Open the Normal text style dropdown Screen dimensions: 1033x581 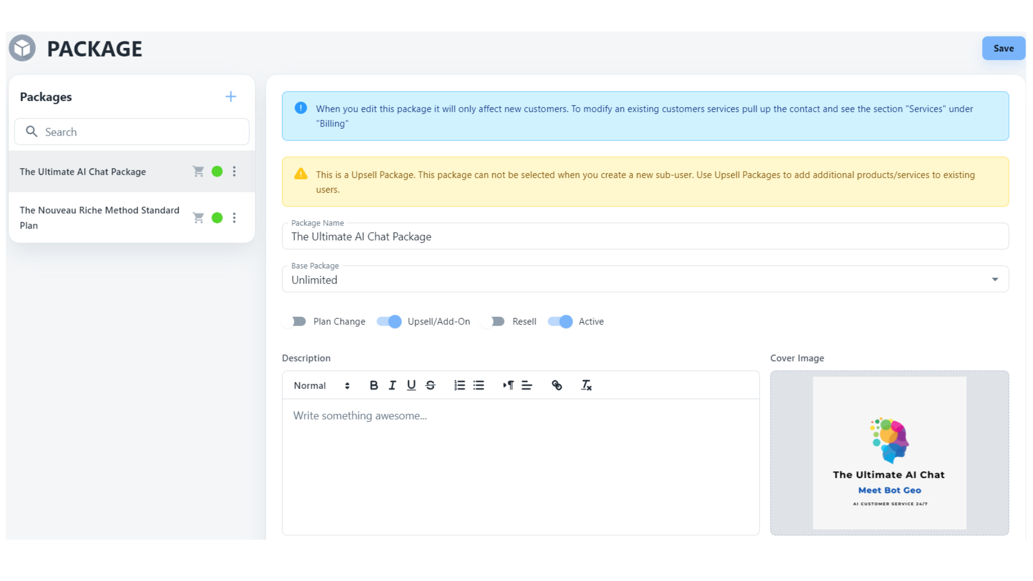321,386
